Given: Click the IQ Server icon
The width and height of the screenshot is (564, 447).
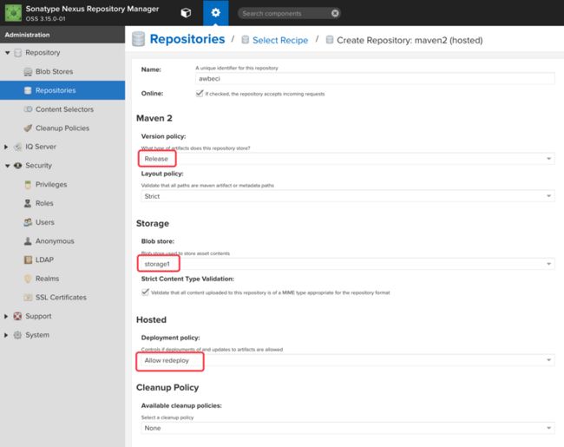Looking at the screenshot, I should pyautogui.click(x=17, y=147).
